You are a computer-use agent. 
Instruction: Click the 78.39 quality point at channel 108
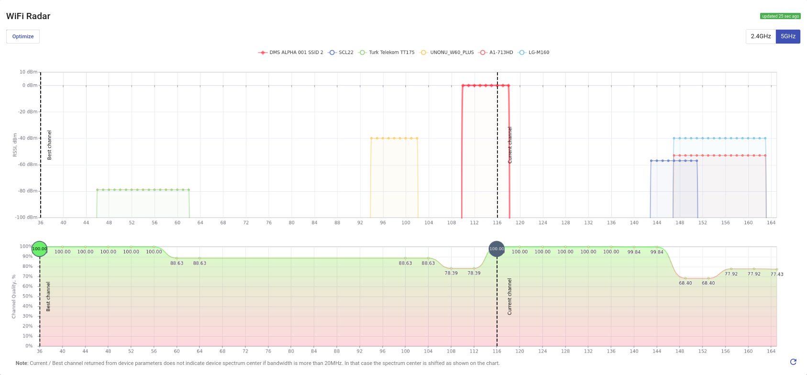coord(451,268)
